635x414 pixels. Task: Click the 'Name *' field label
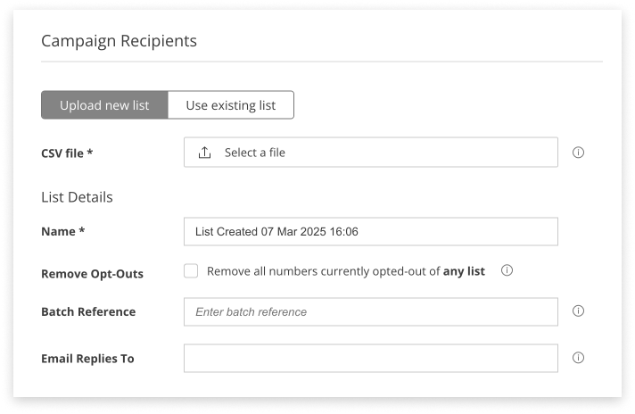(x=62, y=232)
